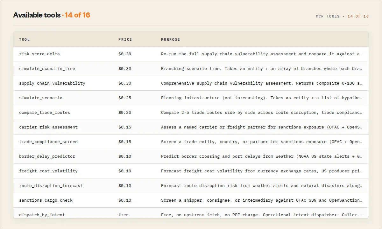Screen dimensions: 382x229
Task: Click the $0.30 price of supply_chain_vulnerability
Action: [125, 83]
